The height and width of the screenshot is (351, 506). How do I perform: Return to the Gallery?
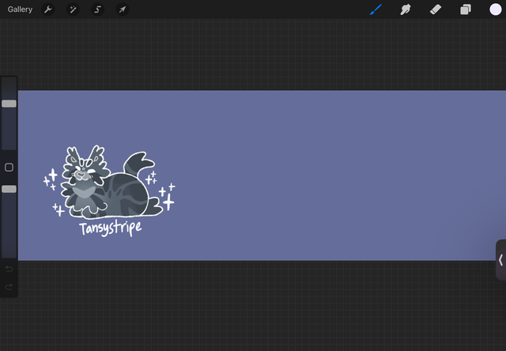tap(20, 9)
